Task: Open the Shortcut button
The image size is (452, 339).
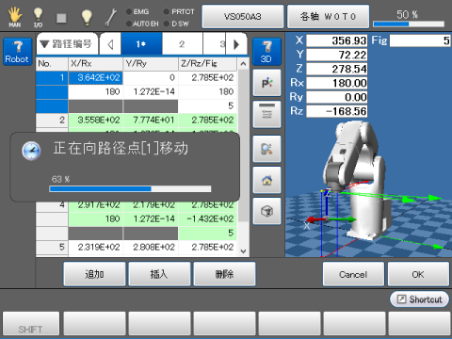Action: pos(419,299)
